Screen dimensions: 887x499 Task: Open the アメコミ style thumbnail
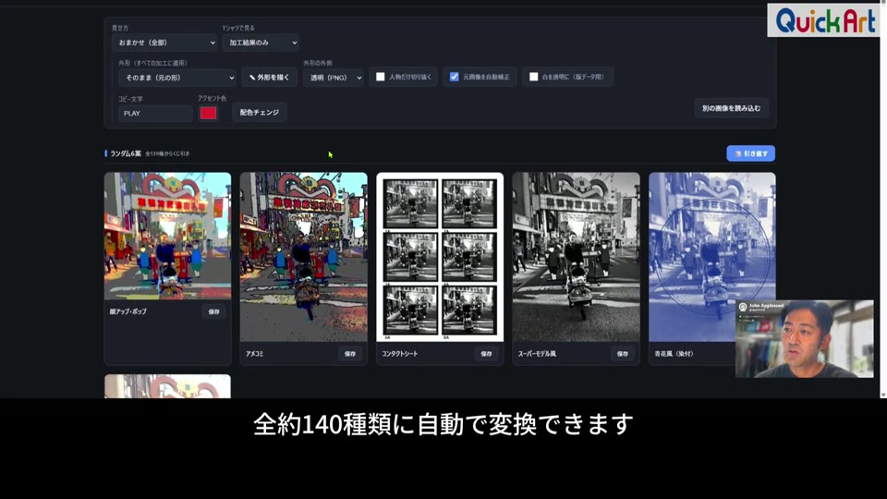click(304, 257)
